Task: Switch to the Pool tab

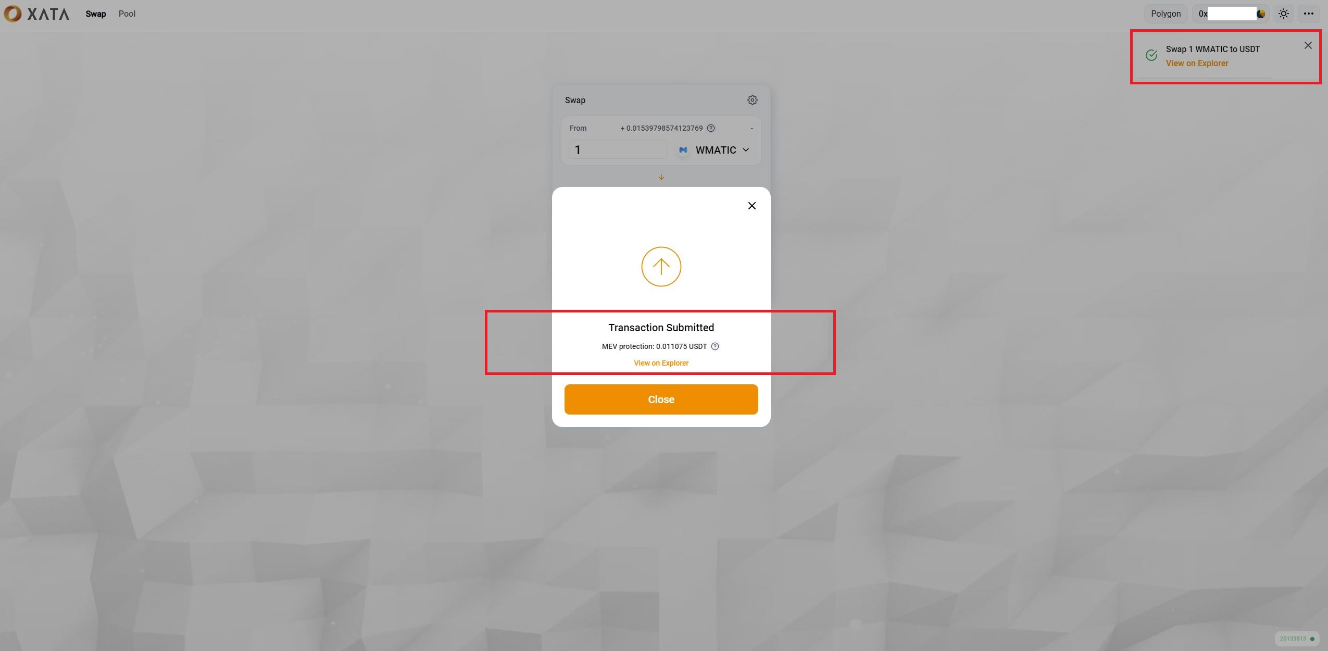Action: (127, 14)
